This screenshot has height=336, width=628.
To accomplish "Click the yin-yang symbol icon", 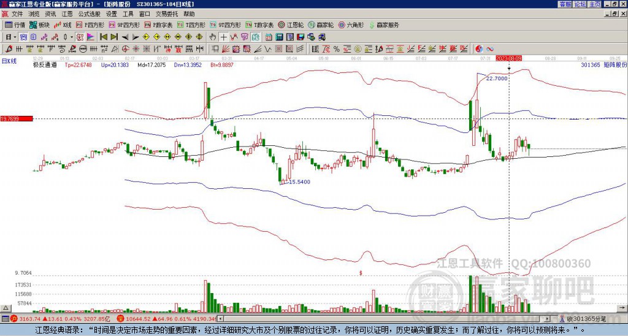I will point(479,49).
